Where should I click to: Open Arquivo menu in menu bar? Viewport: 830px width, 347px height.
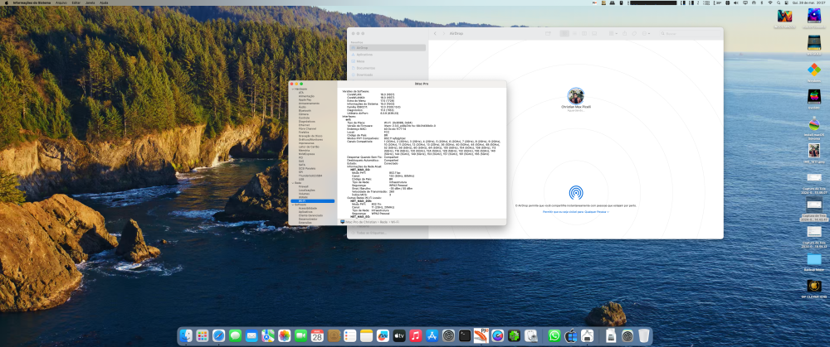point(61,2)
